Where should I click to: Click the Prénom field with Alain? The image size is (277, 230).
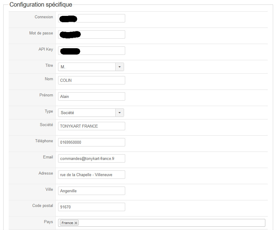click(91, 96)
